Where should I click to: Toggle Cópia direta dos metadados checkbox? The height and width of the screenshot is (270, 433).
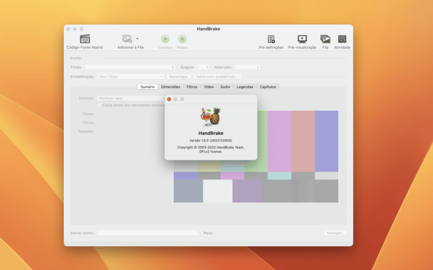(x=99, y=105)
